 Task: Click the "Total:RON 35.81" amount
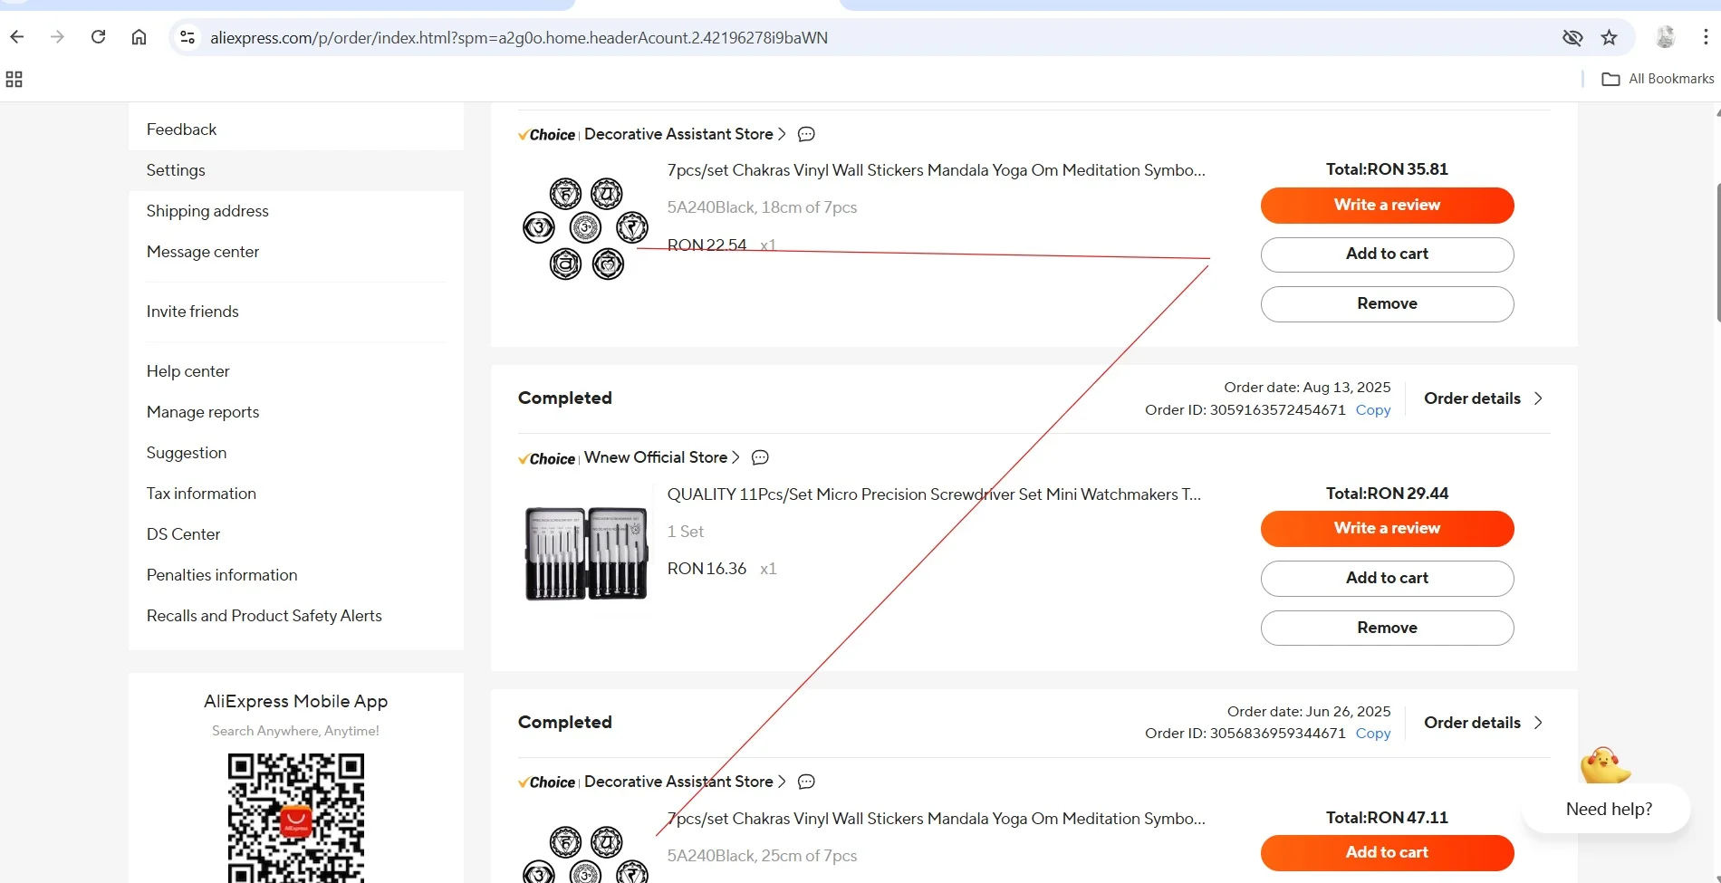[1387, 169]
